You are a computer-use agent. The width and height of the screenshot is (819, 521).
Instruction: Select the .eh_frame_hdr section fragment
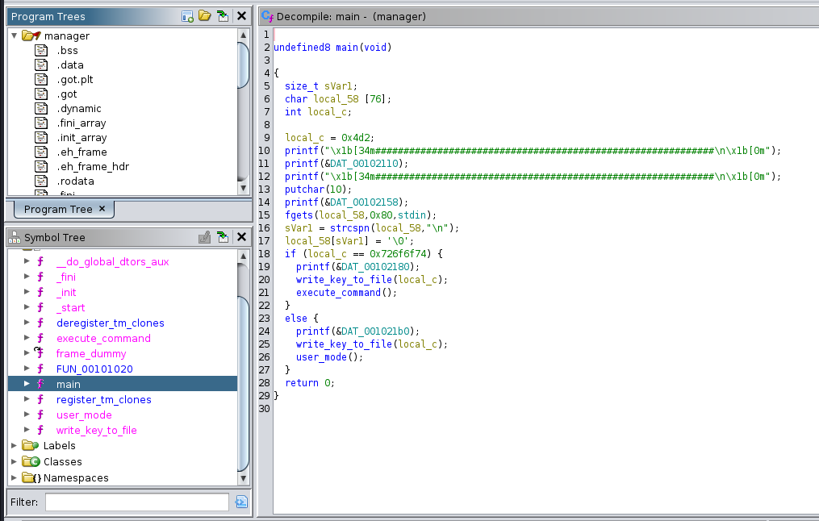click(x=93, y=166)
